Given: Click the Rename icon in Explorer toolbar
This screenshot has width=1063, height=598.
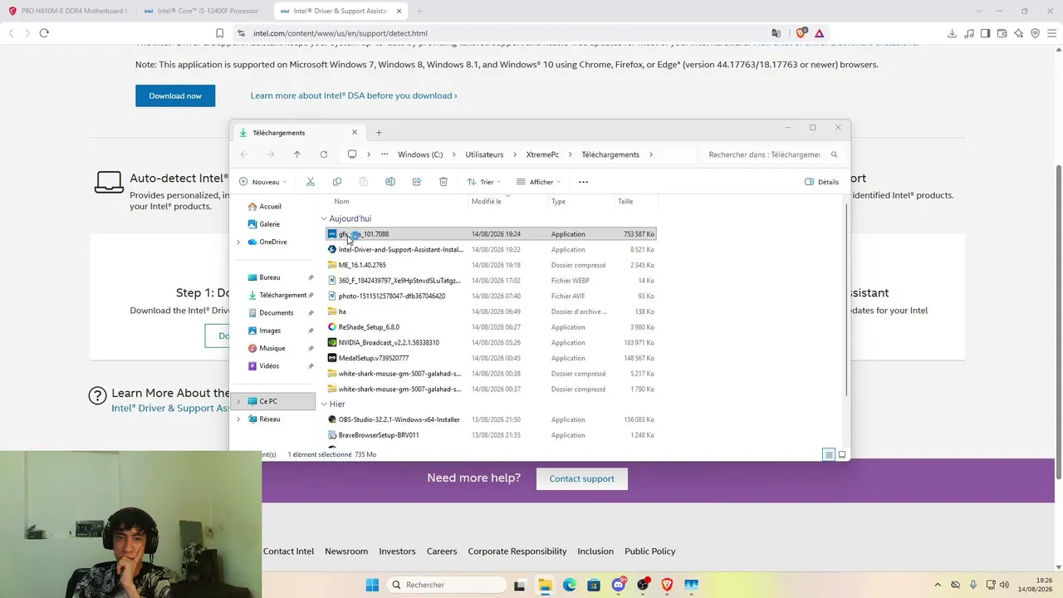Looking at the screenshot, I should 390,182.
